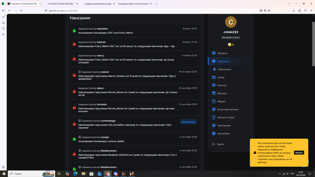Open Microsoft Edge from the taskbar
This screenshot has height=177, width=315.
point(75,174)
